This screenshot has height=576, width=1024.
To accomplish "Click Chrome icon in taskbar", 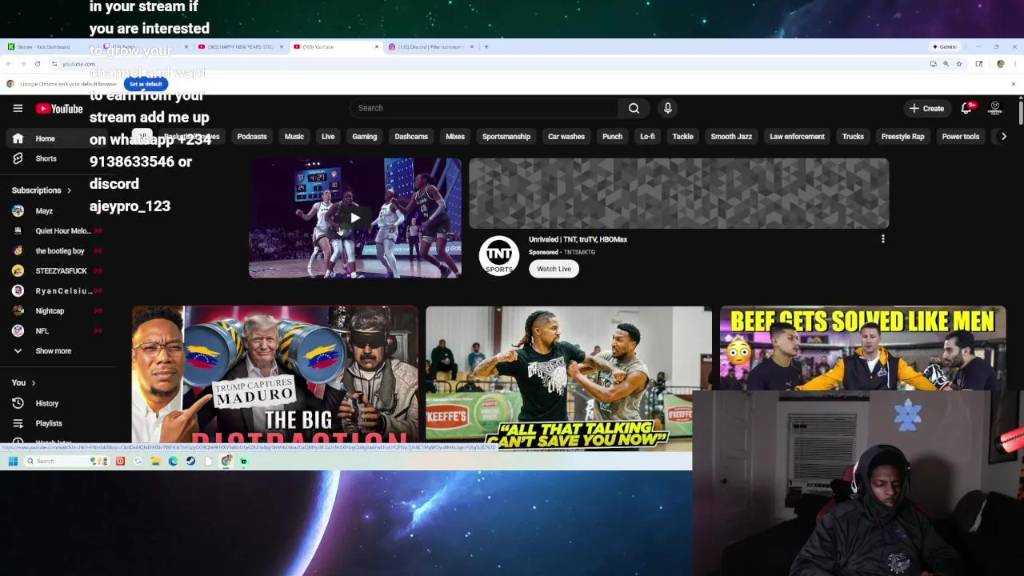I will pyautogui.click(x=226, y=461).
